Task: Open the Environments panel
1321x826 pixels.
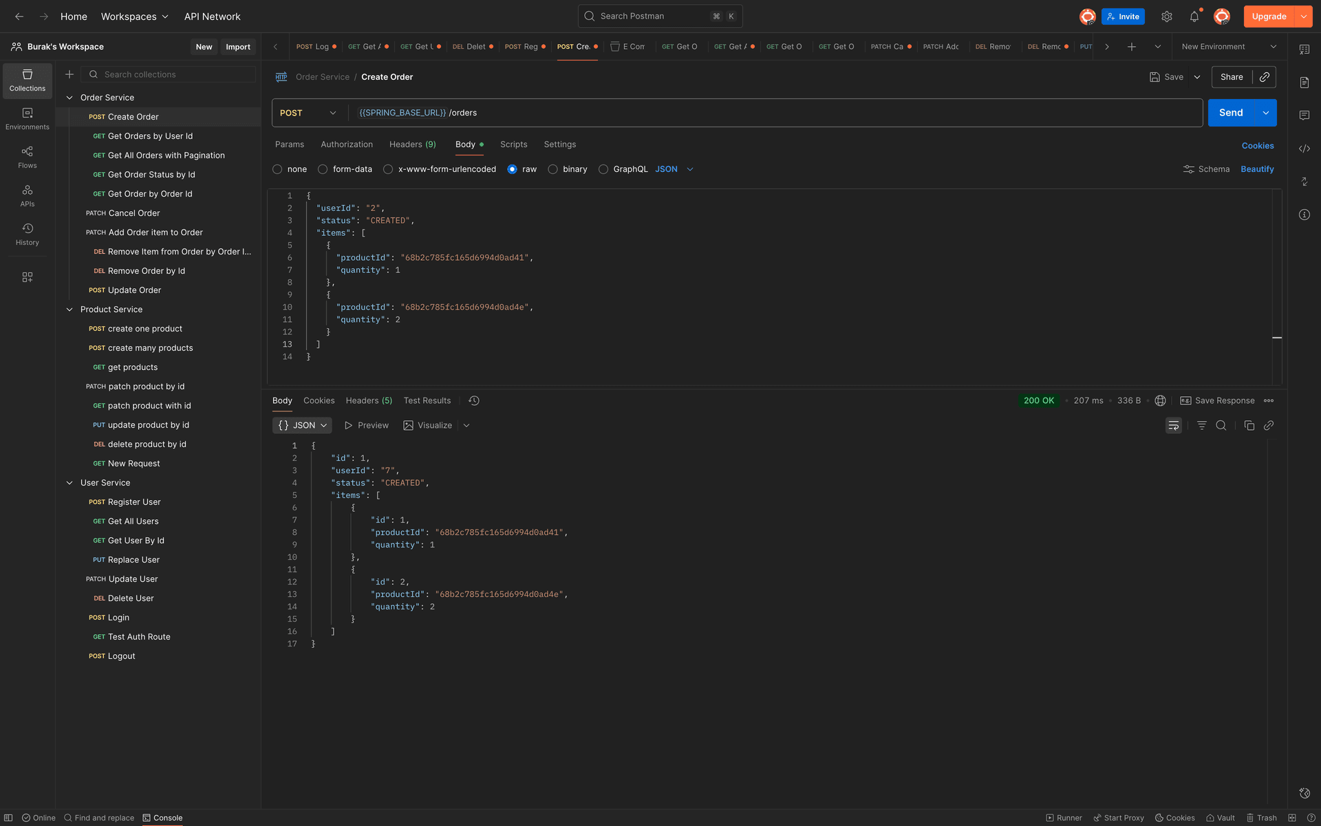Action: point(28,118)
